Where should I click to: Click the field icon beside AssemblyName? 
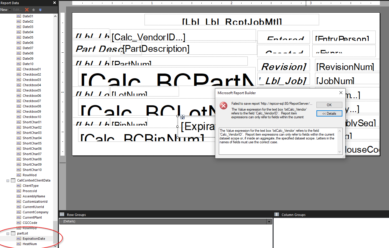[x=19, y=196]
